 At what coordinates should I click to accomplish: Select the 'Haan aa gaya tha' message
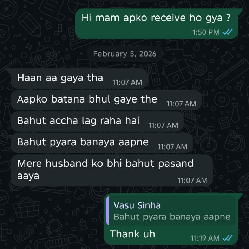point(79,79)
